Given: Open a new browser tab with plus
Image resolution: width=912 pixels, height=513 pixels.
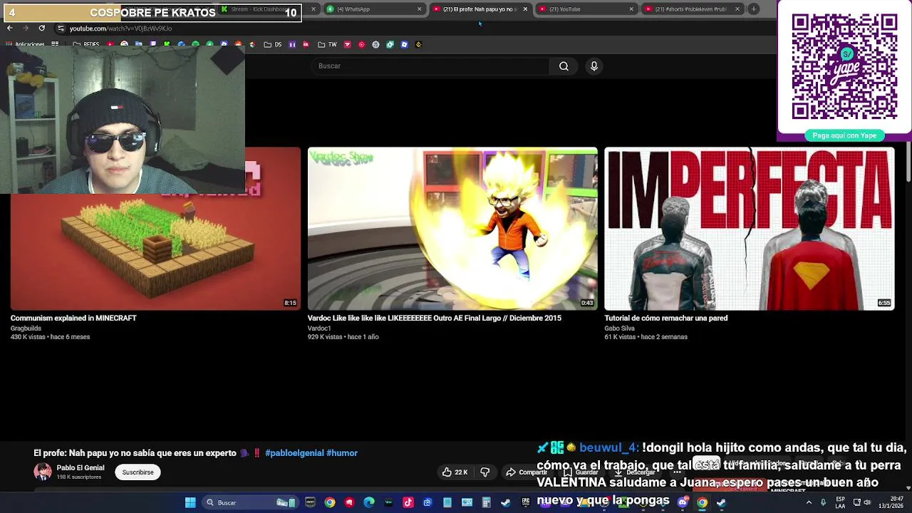Looking at the screenshot, I should coord(753,9).
